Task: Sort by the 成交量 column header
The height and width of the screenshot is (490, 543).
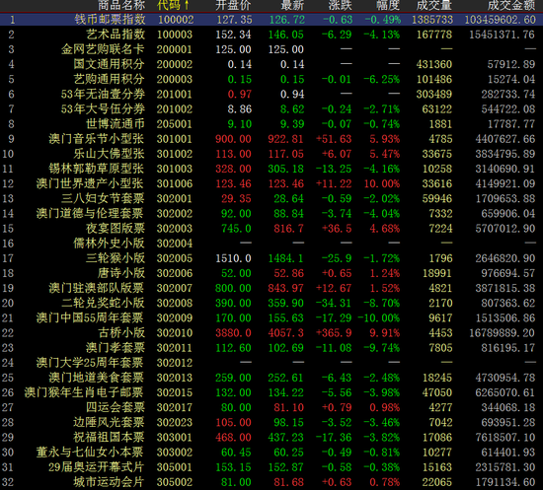Action: [x=434, y=5]
